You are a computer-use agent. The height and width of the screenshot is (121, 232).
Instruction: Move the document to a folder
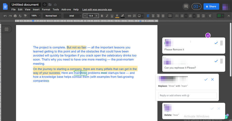tap(50, 5)
